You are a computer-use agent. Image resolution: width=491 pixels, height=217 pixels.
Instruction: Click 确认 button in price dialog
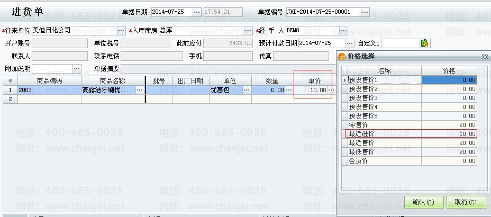coord(423,202)
